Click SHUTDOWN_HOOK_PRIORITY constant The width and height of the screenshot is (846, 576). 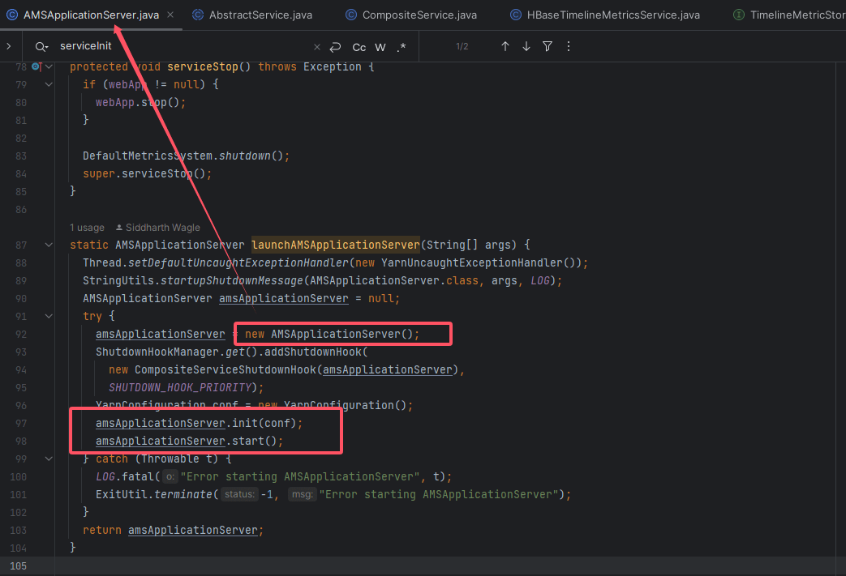coord(180,387)
